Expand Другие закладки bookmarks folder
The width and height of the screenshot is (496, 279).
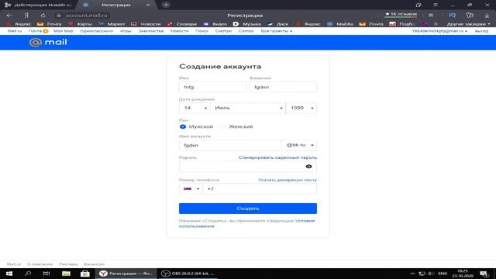pos(468,24)
